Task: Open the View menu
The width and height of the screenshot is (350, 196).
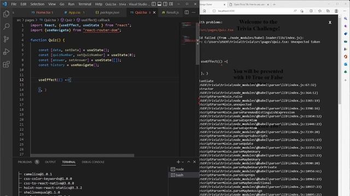Action: (52, 4)
